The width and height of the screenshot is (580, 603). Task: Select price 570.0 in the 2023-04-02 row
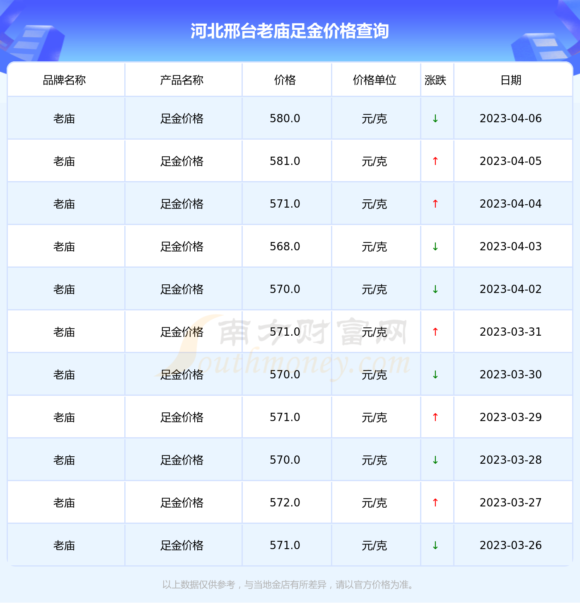pos(285,289)
